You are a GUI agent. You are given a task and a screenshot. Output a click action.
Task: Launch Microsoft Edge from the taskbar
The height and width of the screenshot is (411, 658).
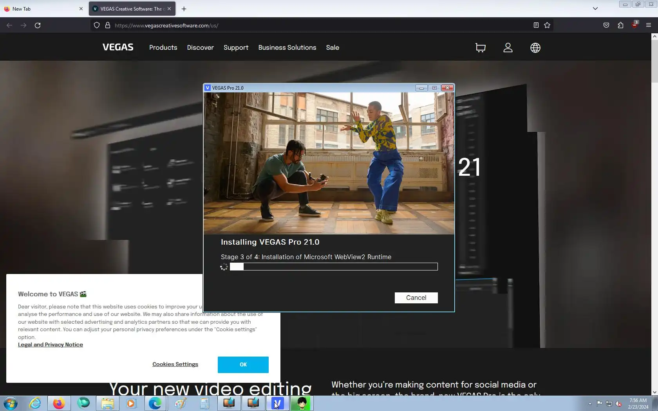pyautogui.click(x=155, y=403)
